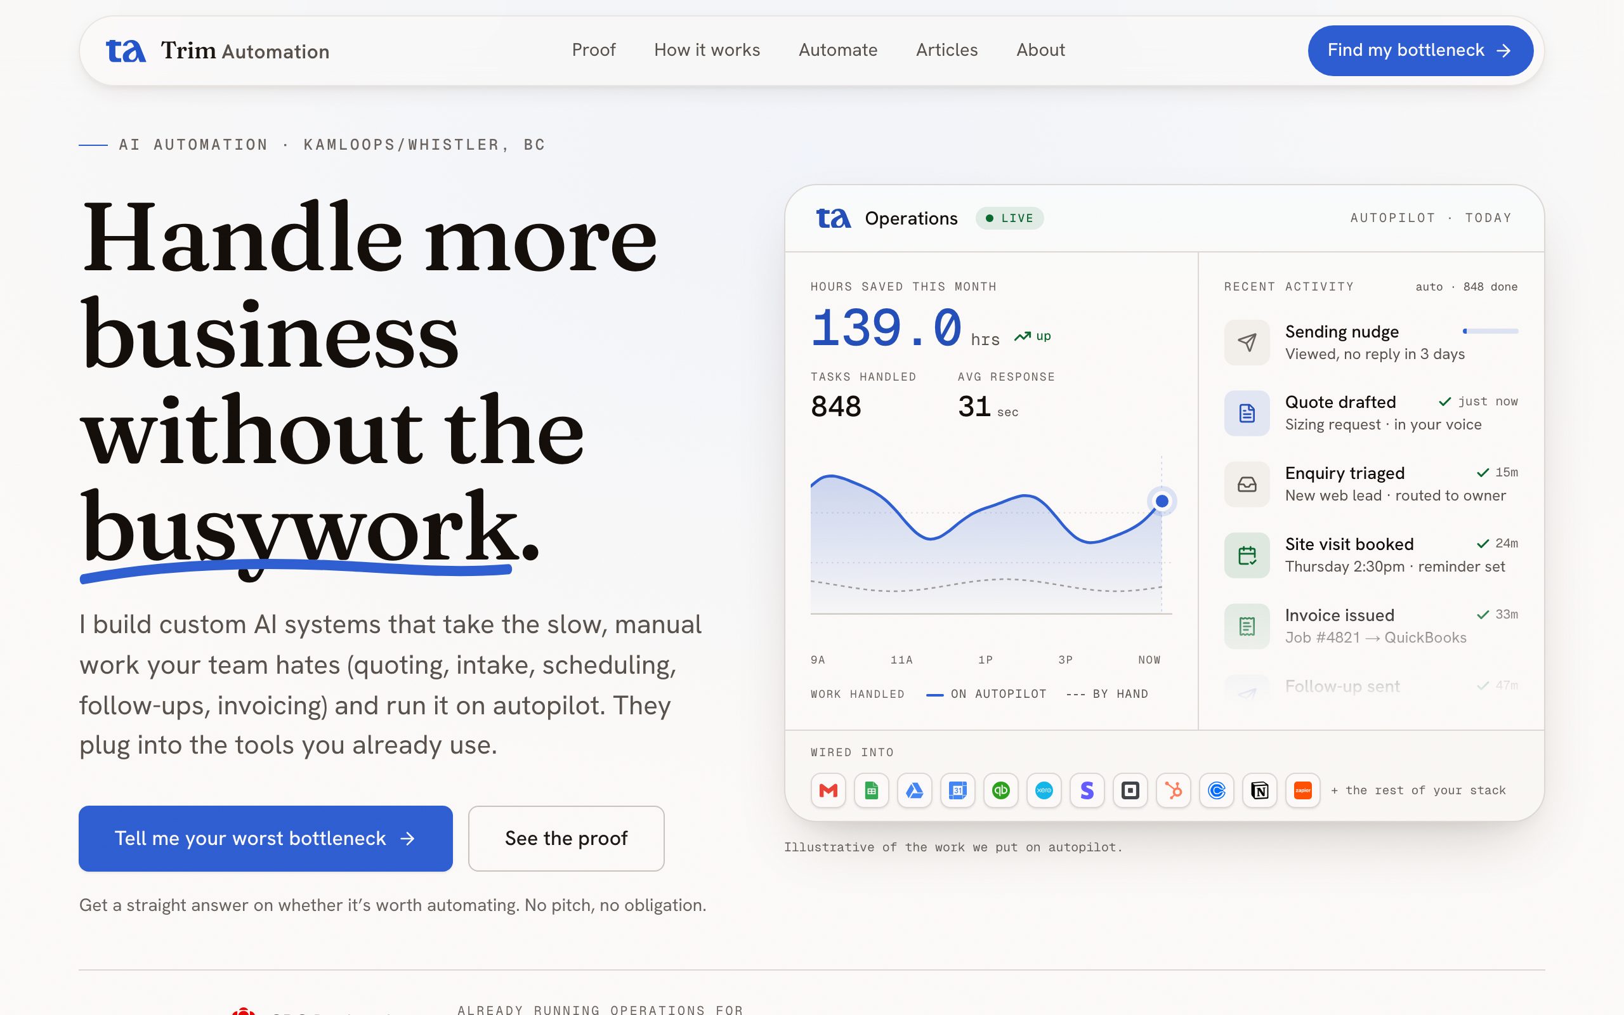Click New web lead · routed to owner
Image resolution: width=1624 pixels, height=1015 pixels.
tap(1395, 495)
